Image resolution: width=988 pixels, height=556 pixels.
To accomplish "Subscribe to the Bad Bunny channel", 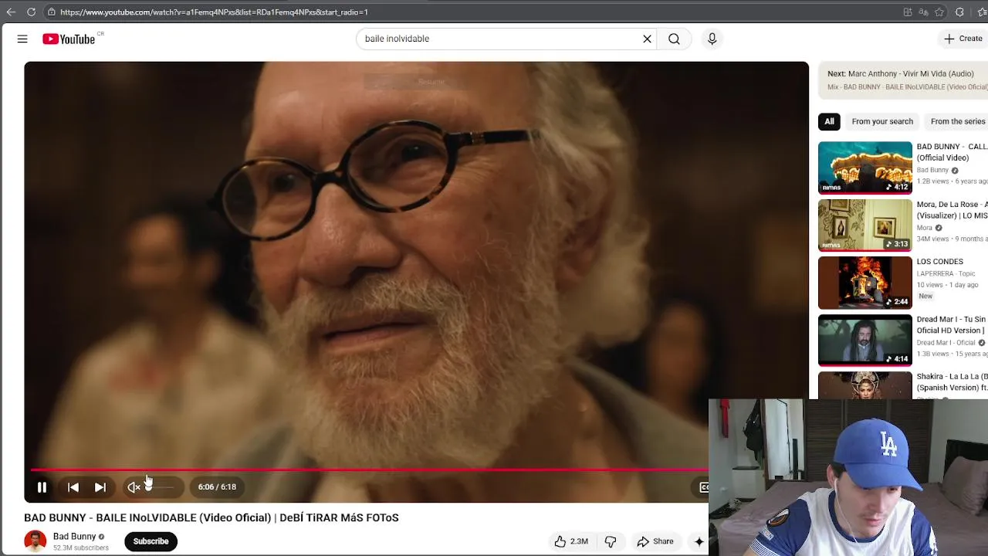I will [151, 541].
